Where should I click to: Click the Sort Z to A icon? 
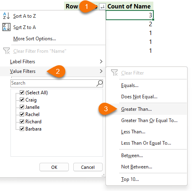pos(6,27)
